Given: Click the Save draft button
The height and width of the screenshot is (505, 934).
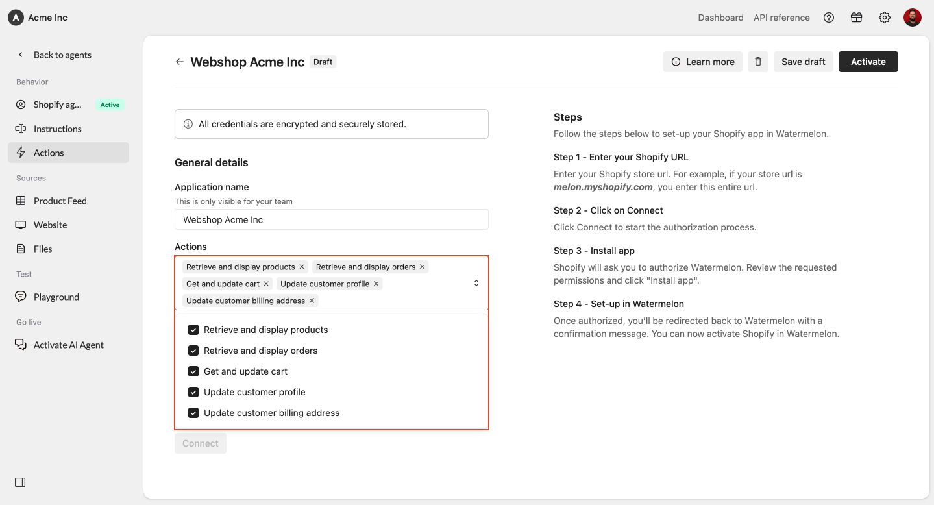Looking at the screenshot, I should pyautogui.click(x=804, y=62).
